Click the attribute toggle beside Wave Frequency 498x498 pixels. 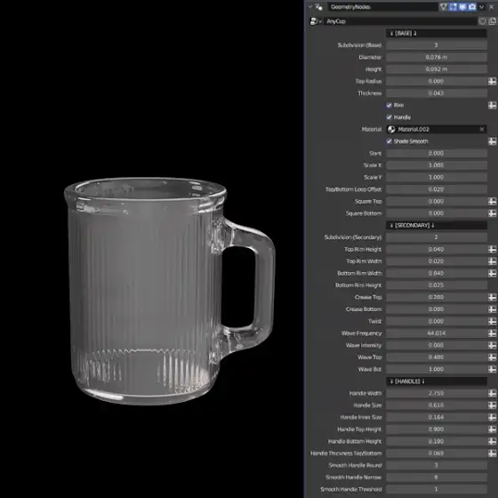(492, 333)
